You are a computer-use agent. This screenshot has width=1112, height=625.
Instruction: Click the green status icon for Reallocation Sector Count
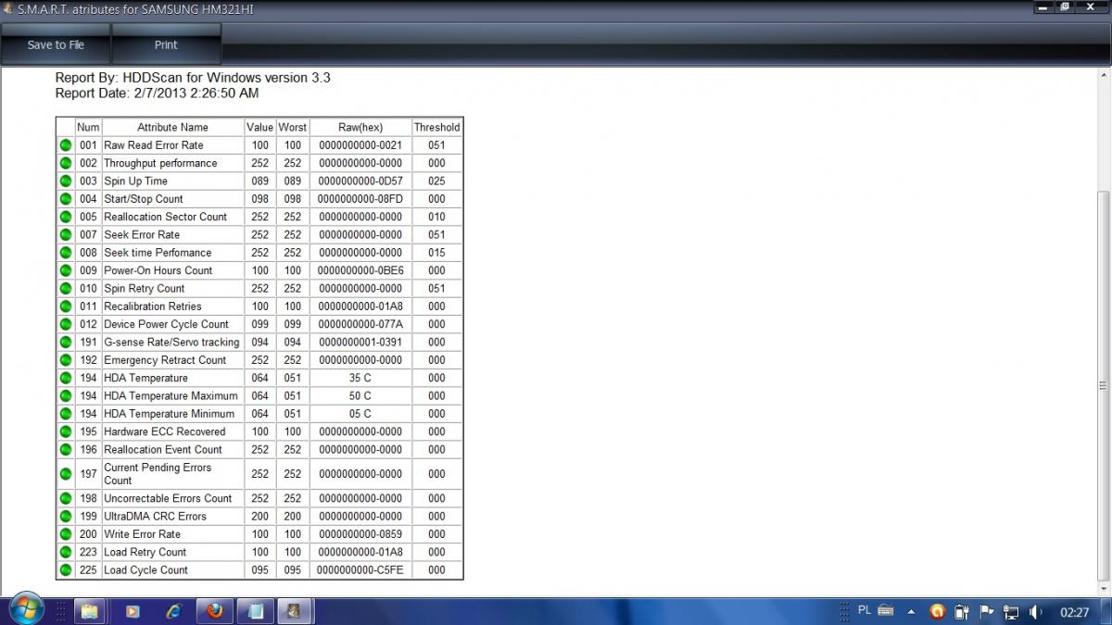pyautogui.click(x=66, y=217)
